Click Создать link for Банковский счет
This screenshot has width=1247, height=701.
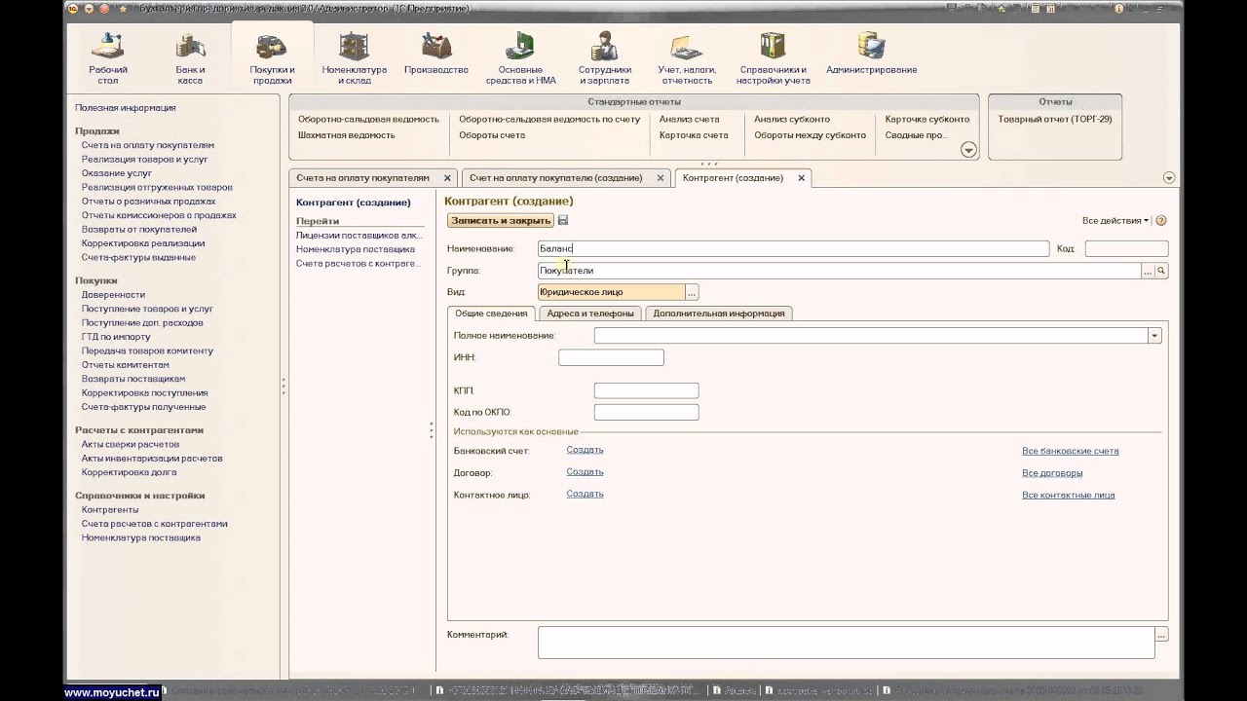click(x=585, y=450)
